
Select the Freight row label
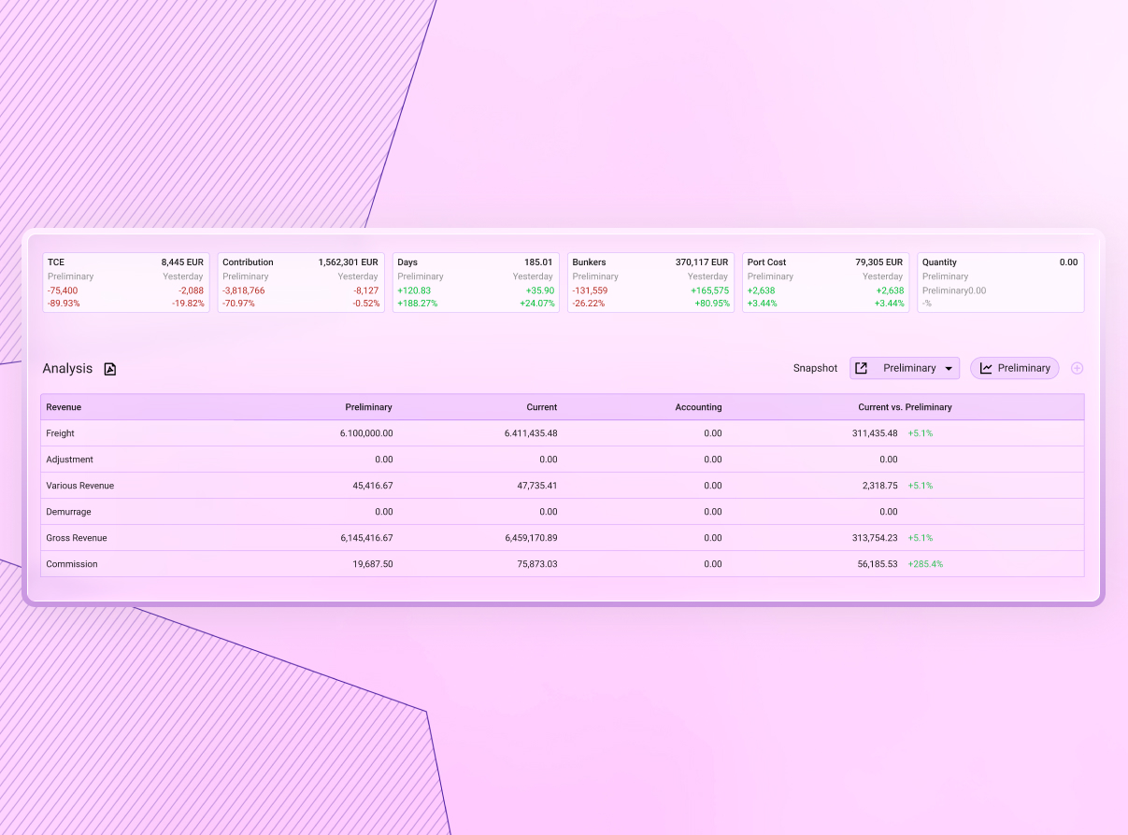pyautogui.click(x=61, y=433)
